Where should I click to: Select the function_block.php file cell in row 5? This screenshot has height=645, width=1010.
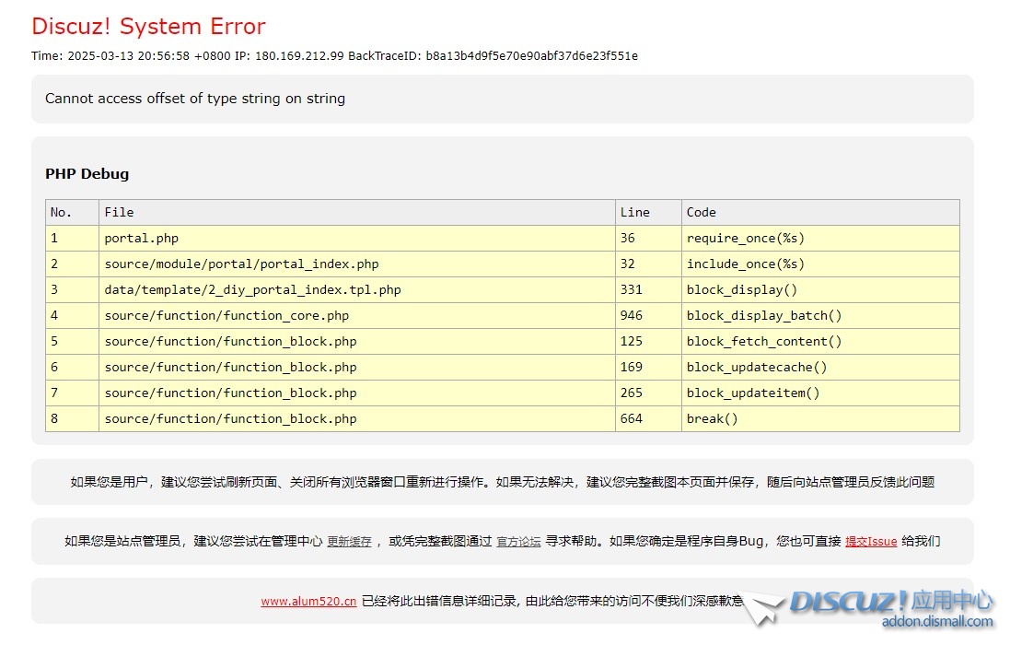click(357, 342)
